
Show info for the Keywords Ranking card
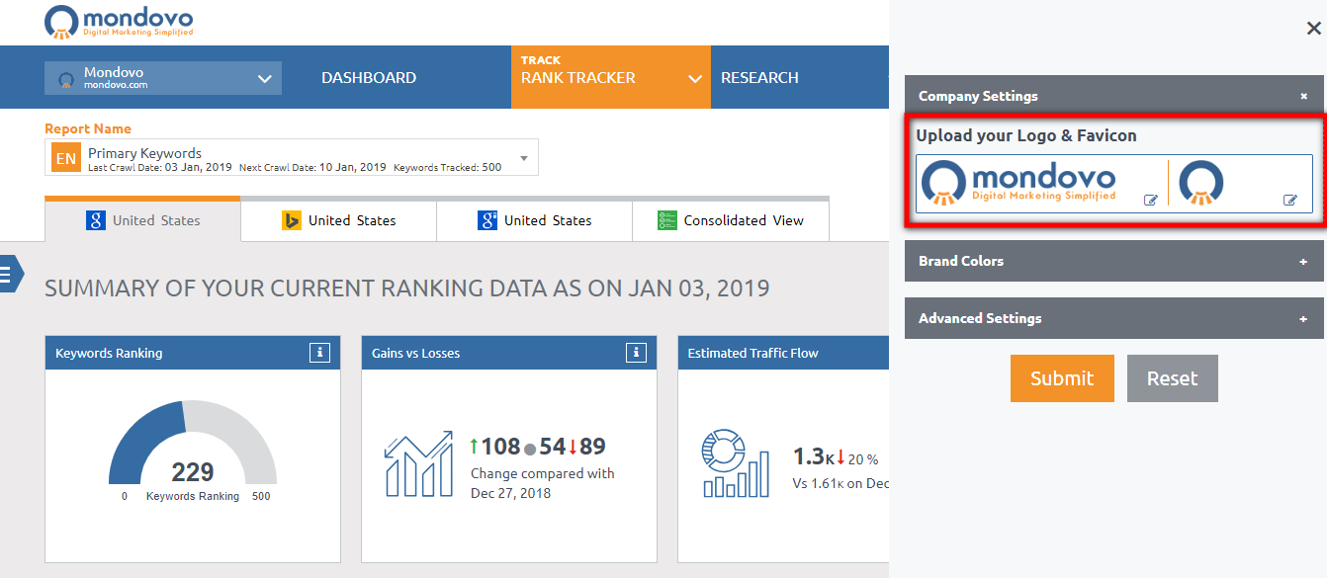319,353
